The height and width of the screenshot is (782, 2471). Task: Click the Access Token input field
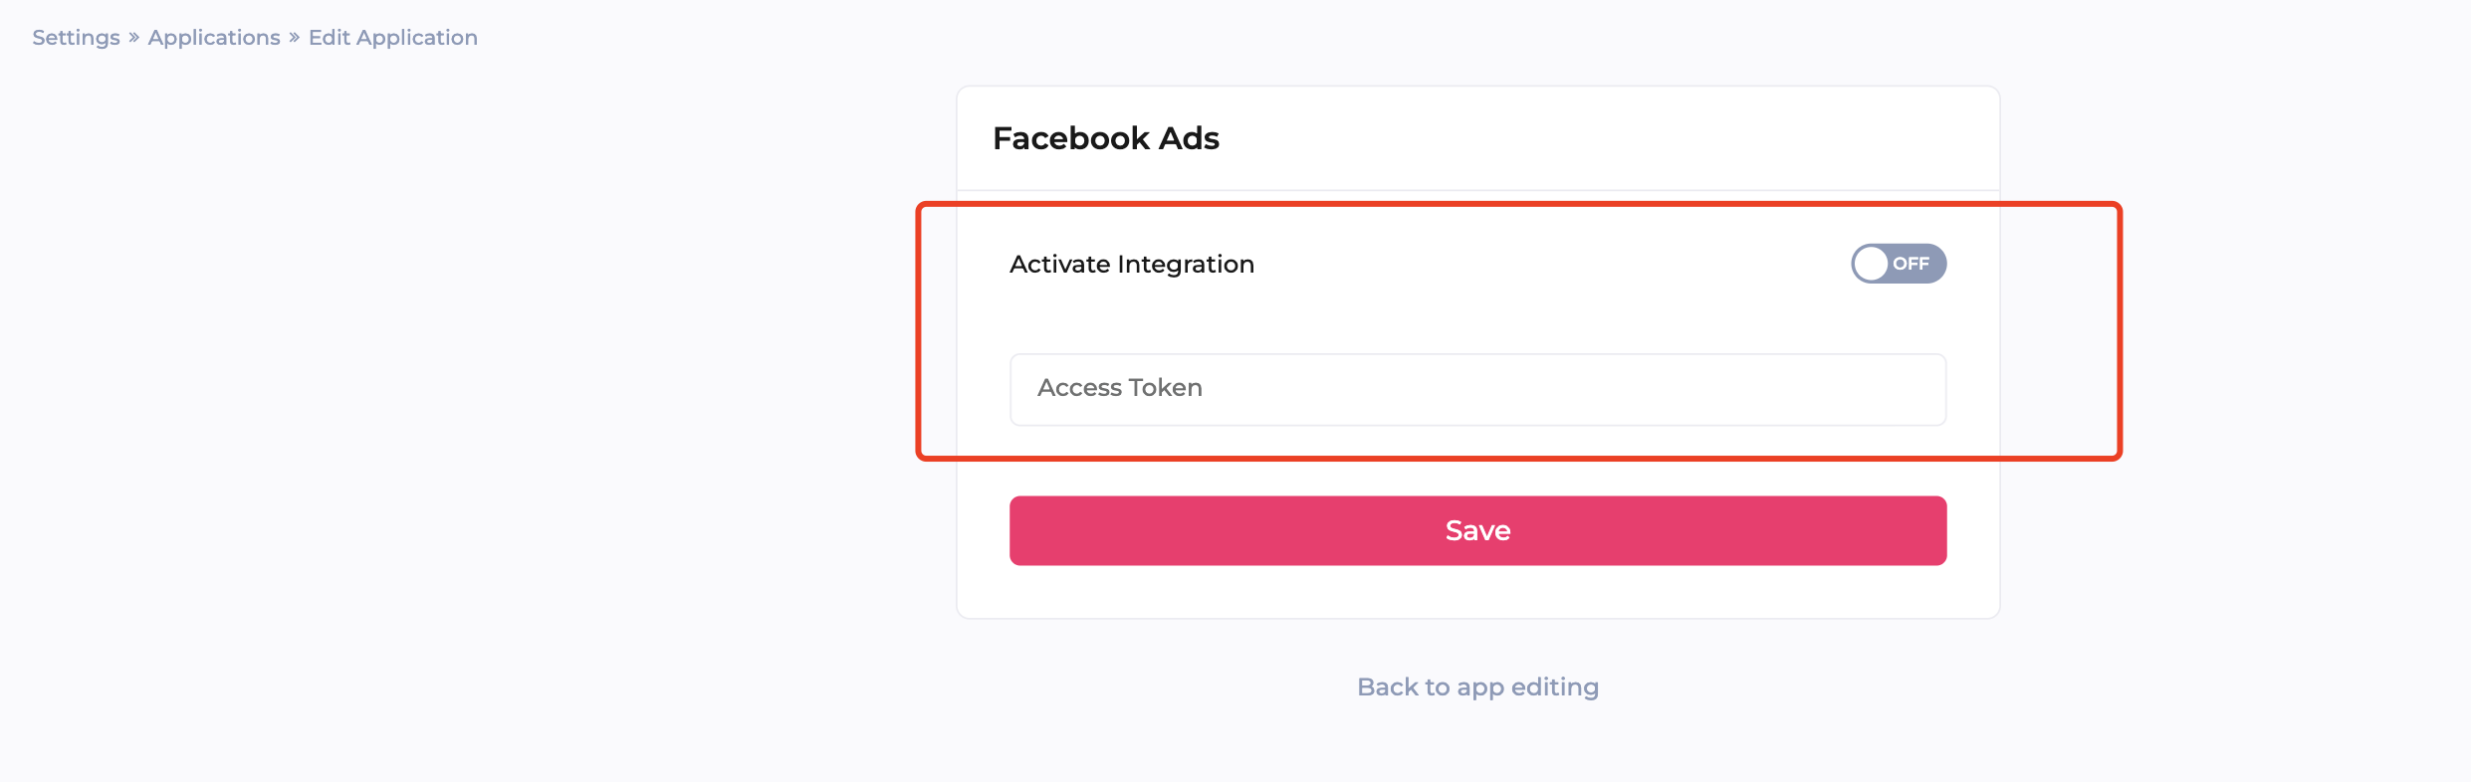pos(1477,389)
